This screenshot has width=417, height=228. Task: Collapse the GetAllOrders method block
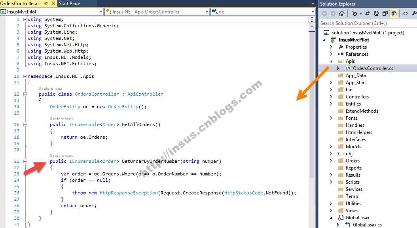click(x=25, y=124)
